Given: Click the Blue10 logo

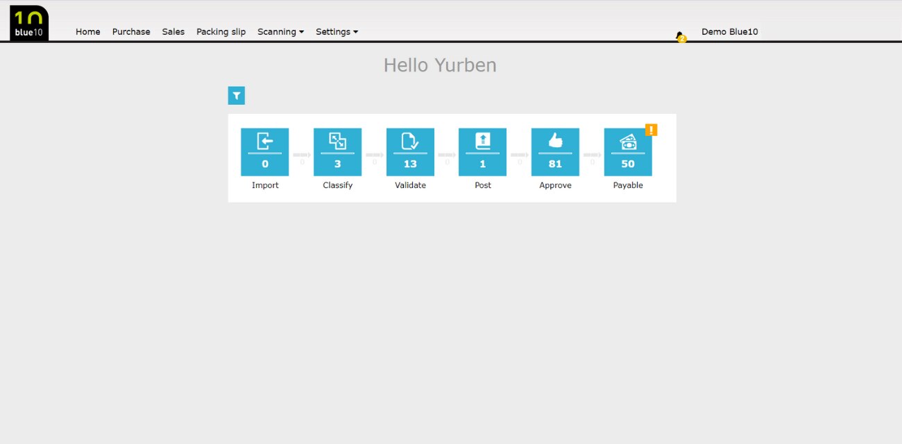Looking at the screenshot, I should point(29,23).
